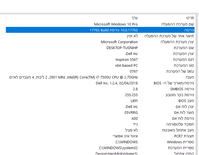This screenshot has height=155, width=199.
Task: Select the 'שם מערכת ההפעלה' item
Action: (177, 24)
